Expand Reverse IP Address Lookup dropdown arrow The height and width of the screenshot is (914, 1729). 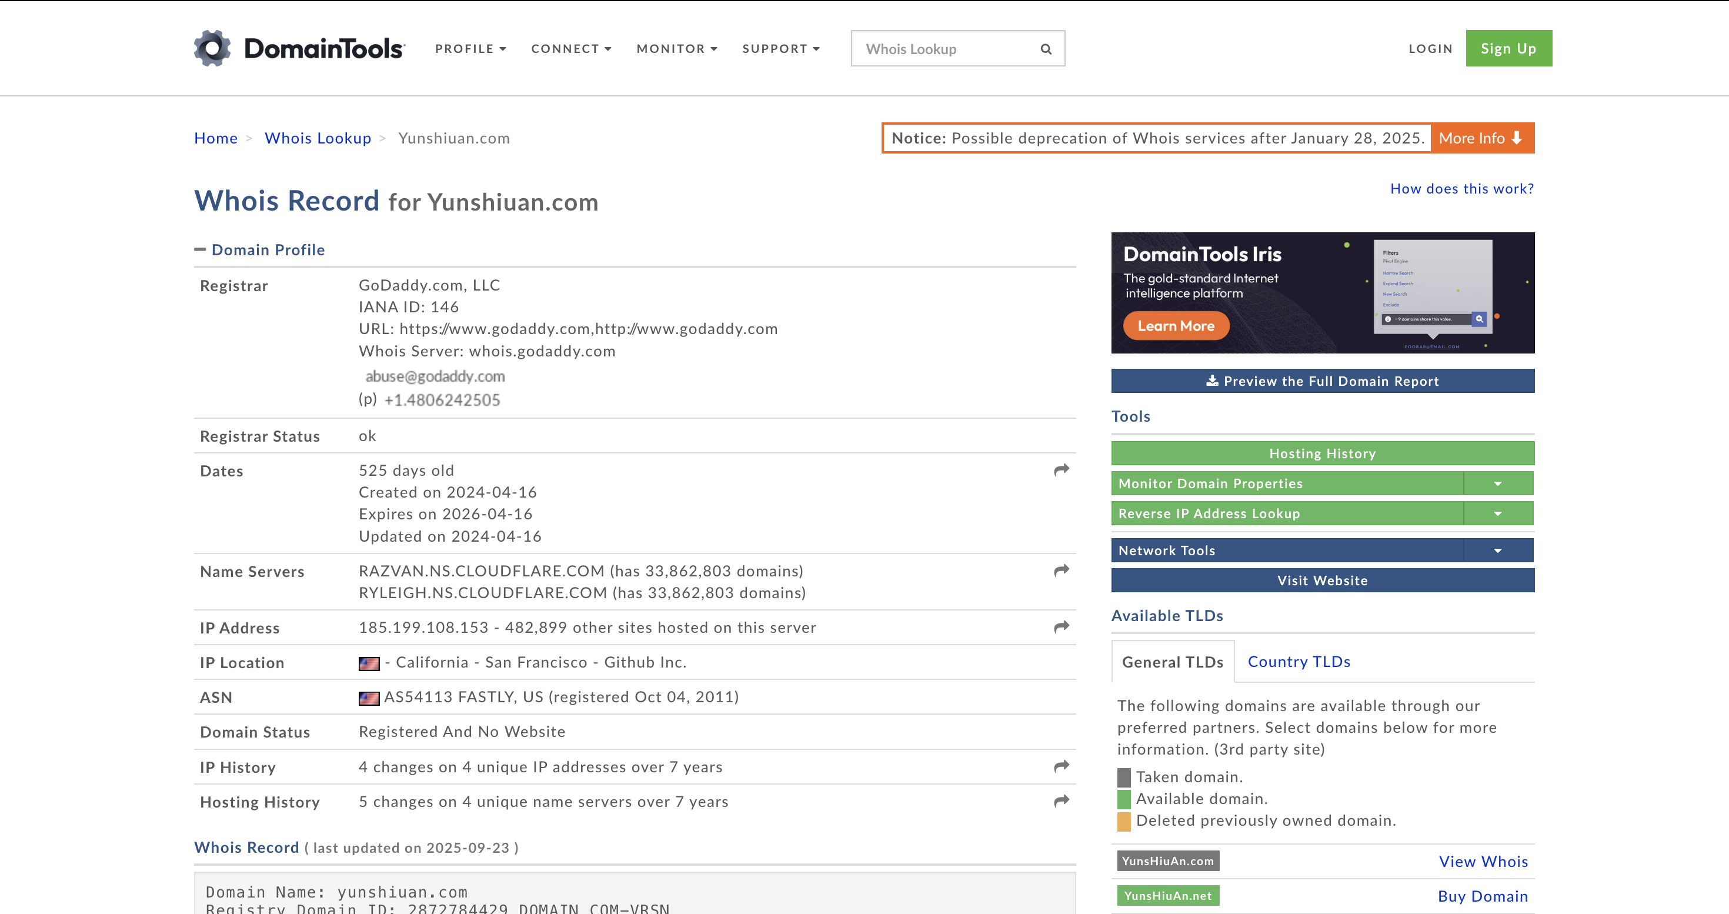(1497, 513)
